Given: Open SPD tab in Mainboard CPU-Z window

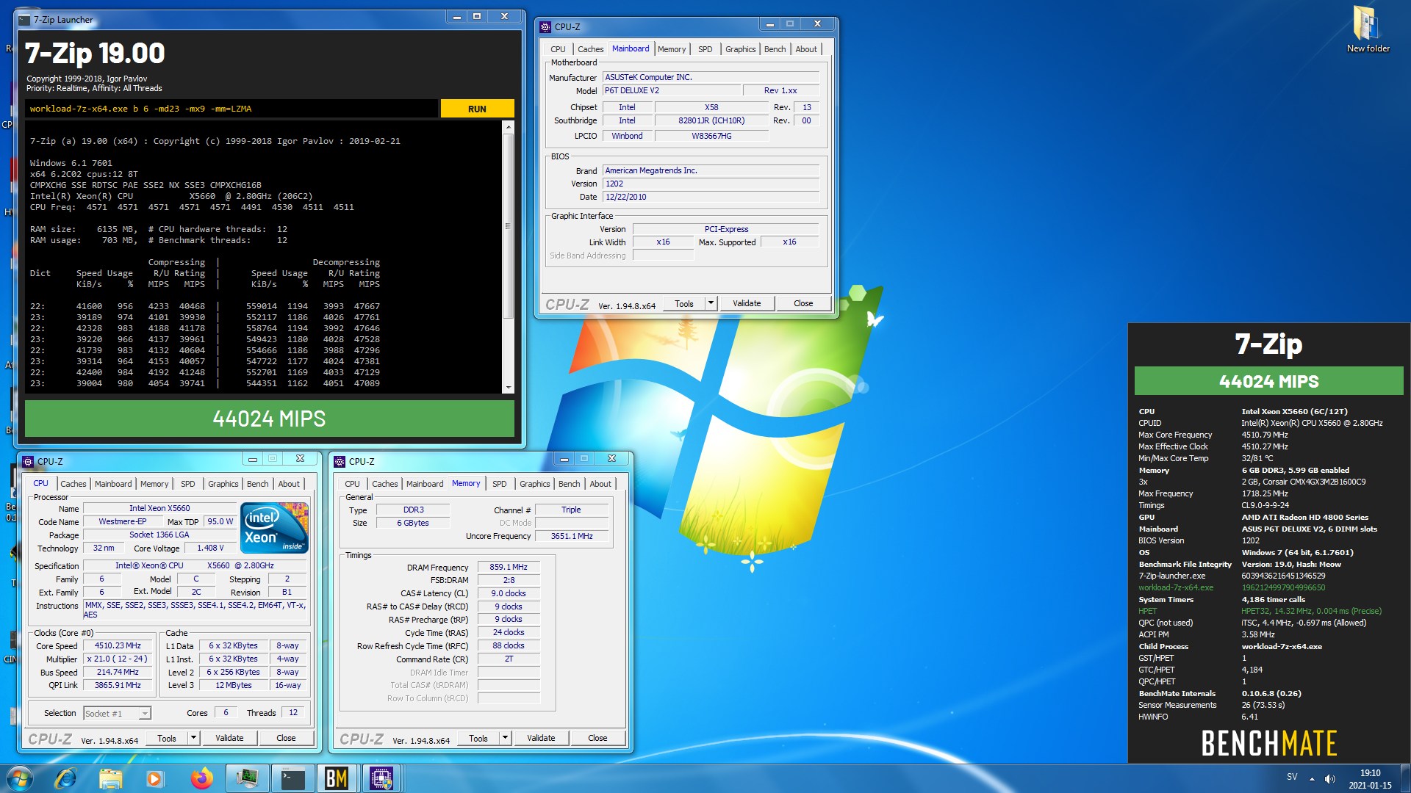Looking at the screenshot, I should point(705,49).
